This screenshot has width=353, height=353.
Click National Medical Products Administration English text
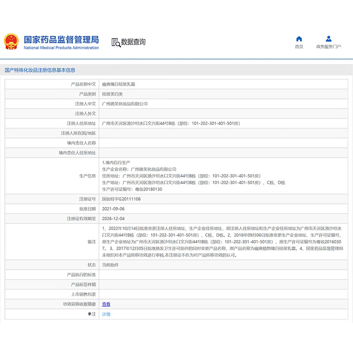pos(61,48)
